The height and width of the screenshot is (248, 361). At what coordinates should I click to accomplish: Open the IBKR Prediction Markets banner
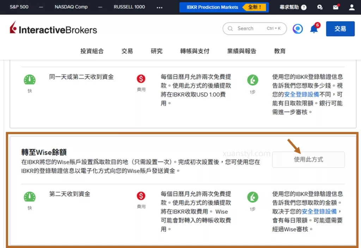coord(224,7)
